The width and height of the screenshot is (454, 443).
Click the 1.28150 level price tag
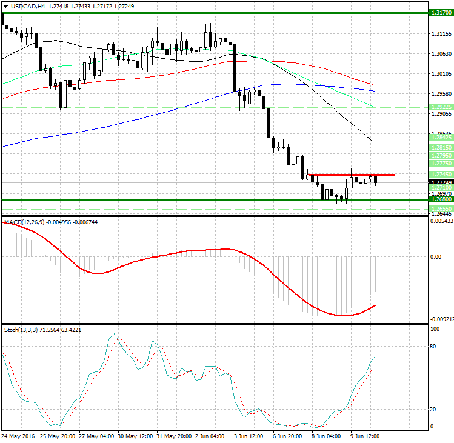click(441, 147)
